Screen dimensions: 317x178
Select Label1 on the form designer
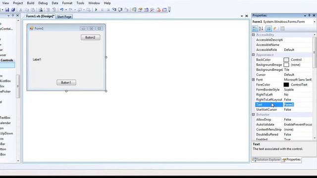click(37, 59)
